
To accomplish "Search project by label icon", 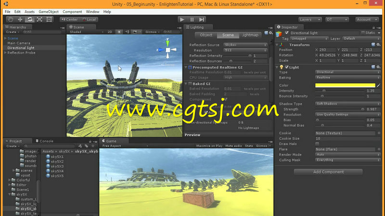I will (86, 146).
